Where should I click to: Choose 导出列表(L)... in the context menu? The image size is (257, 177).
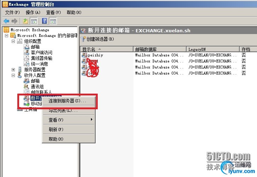pyautogui.click(x=69, y=111)
